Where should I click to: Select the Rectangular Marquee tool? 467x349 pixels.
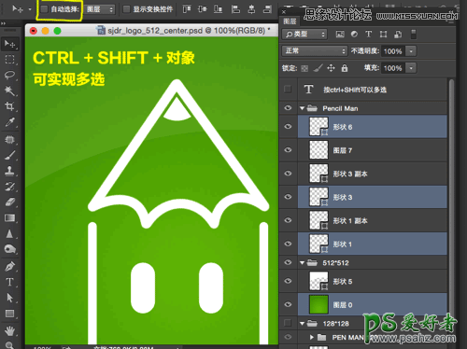coord(9,60)
